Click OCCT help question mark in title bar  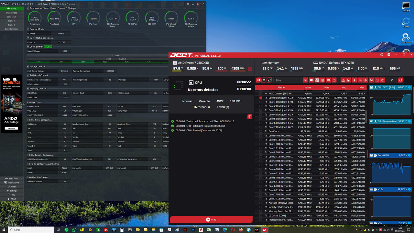click(382, 55)
